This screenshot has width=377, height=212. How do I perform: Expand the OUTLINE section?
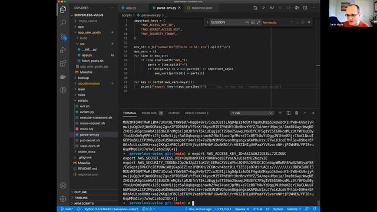pos(80,192)
